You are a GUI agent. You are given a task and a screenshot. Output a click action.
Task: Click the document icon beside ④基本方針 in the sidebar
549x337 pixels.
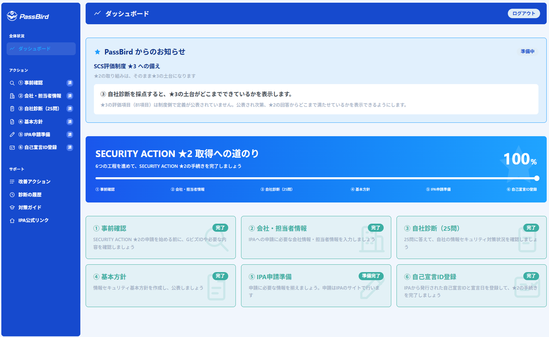[x=12, y=122]
